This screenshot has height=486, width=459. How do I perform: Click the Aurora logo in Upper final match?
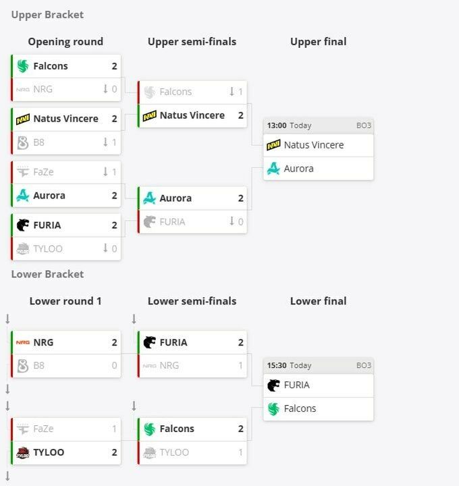coord(273,169)
